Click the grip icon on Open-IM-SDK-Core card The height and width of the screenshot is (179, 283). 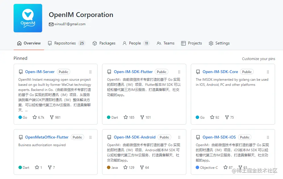click(x=268, y=72)
